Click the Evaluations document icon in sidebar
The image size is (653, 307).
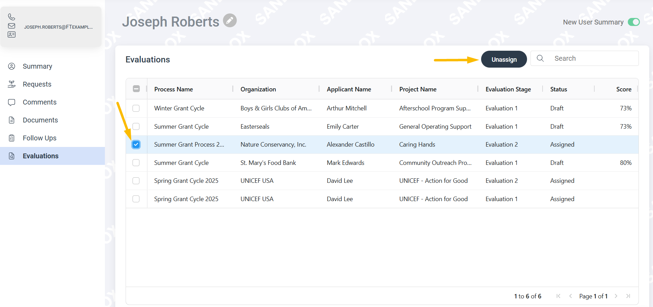point(11,156)
